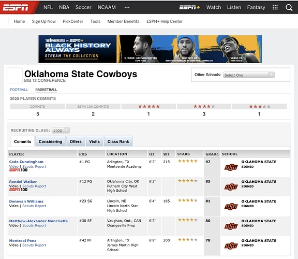The width and height of the screenshot is (298, 259).
Task: Click the Black History Always banner
Action: (x=151, y=49)
